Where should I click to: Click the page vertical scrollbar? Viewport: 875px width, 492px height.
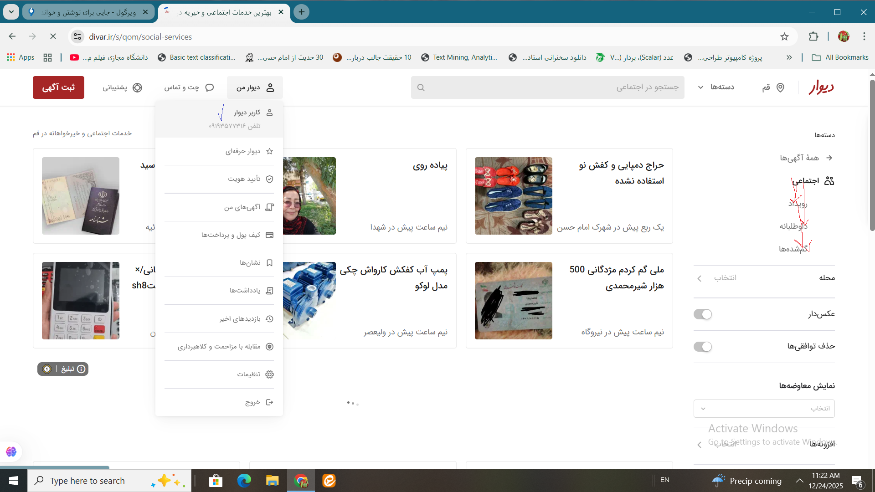tap(872, 155)
